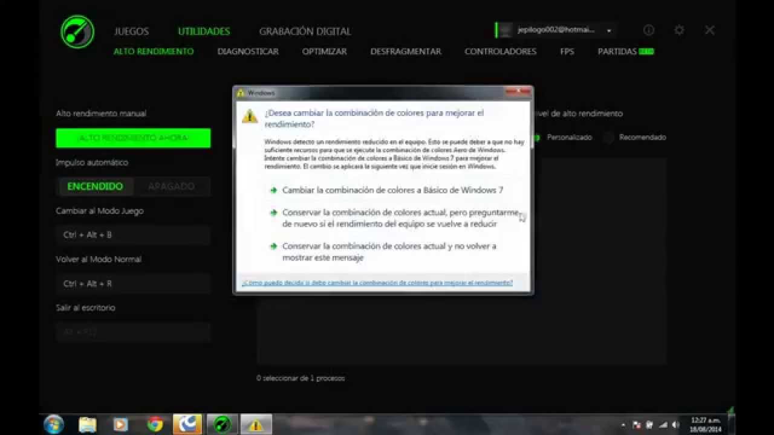Open the GRABACIÓN DIGITAL tab
Viewport: 774px width, 435px height.
(x=305, y=31)
